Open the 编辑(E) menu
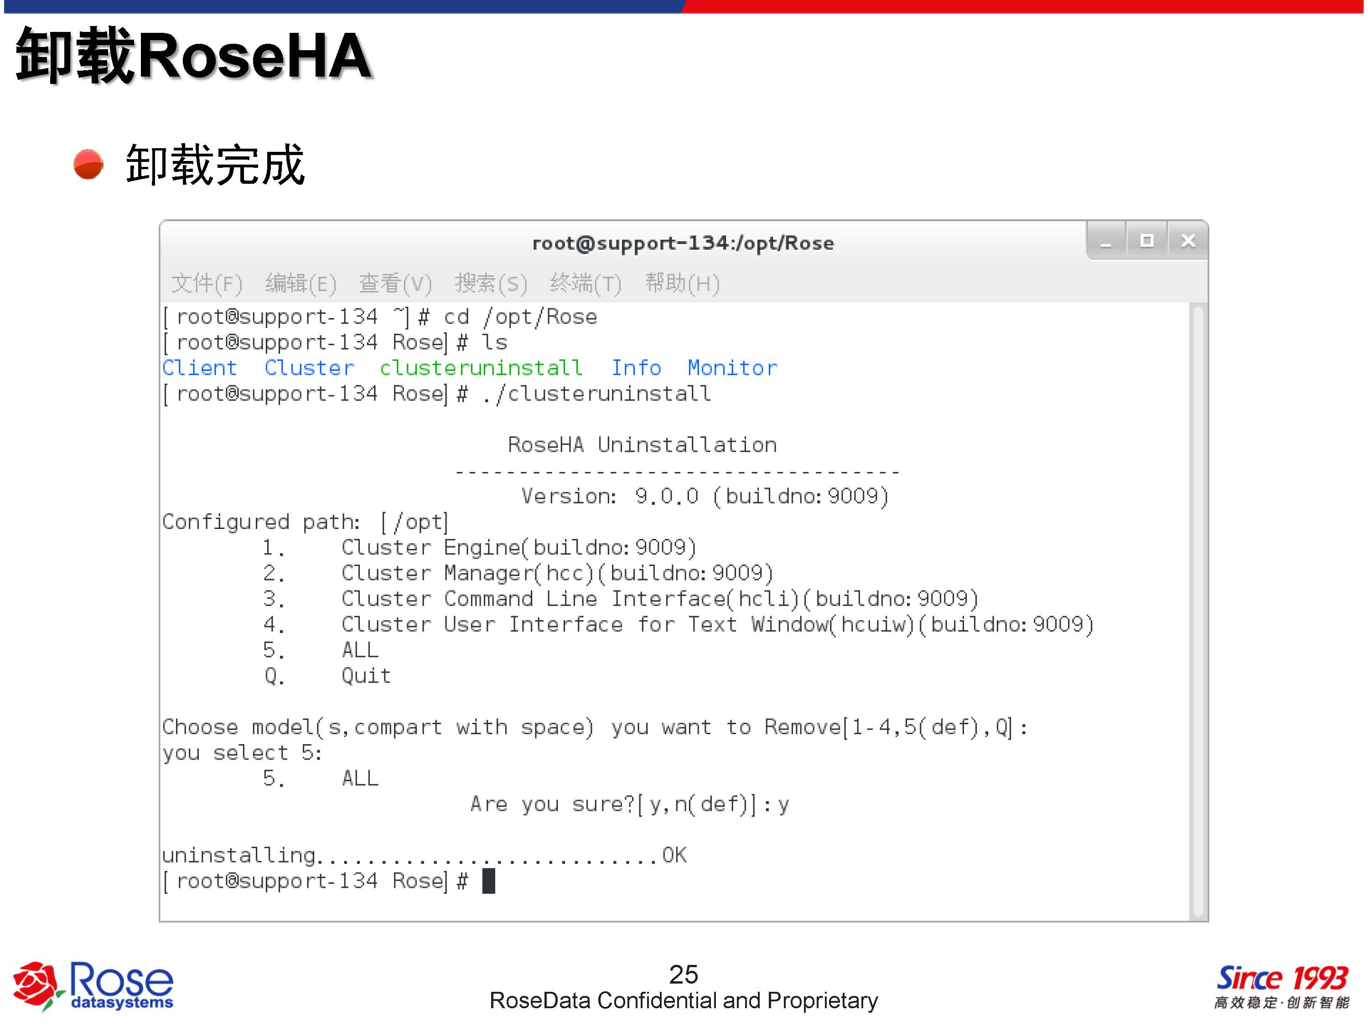The image size is (1368, 1026). (x=301, y=283)
